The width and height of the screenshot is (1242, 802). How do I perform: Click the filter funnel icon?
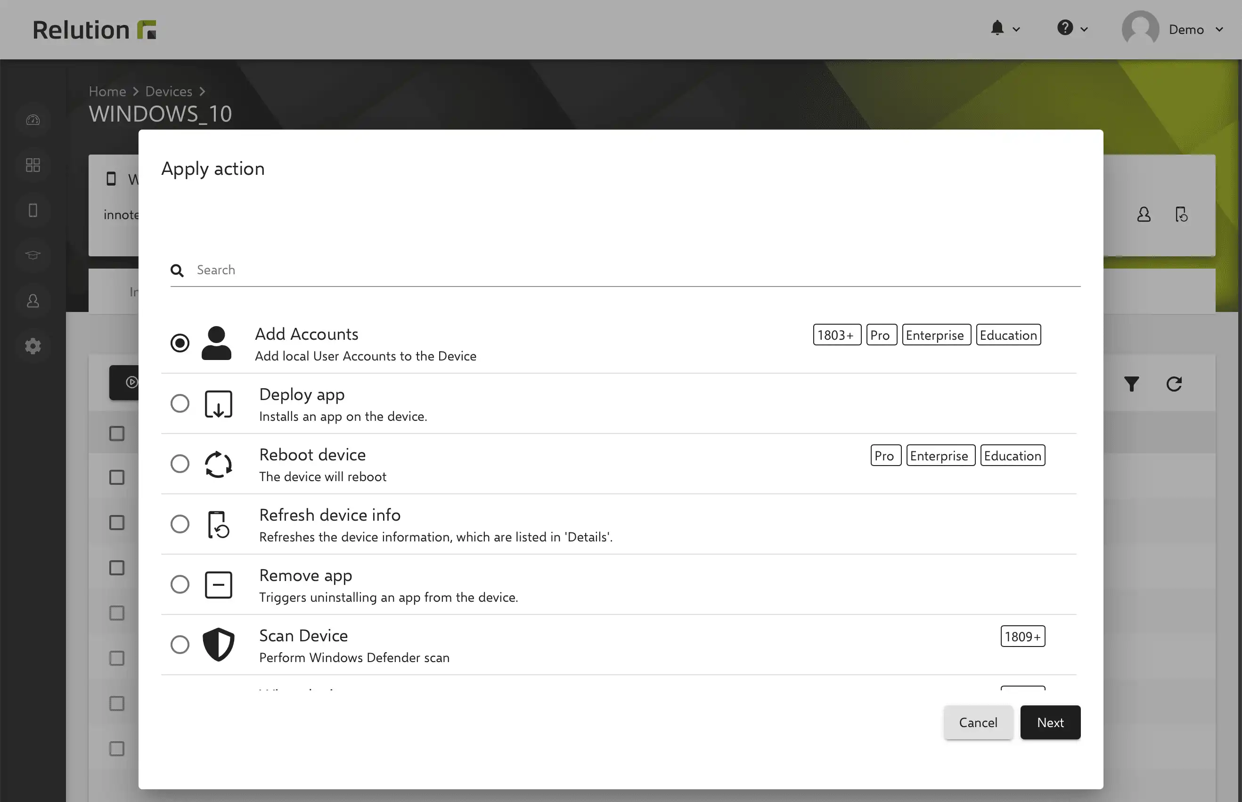click(1131, 385)
